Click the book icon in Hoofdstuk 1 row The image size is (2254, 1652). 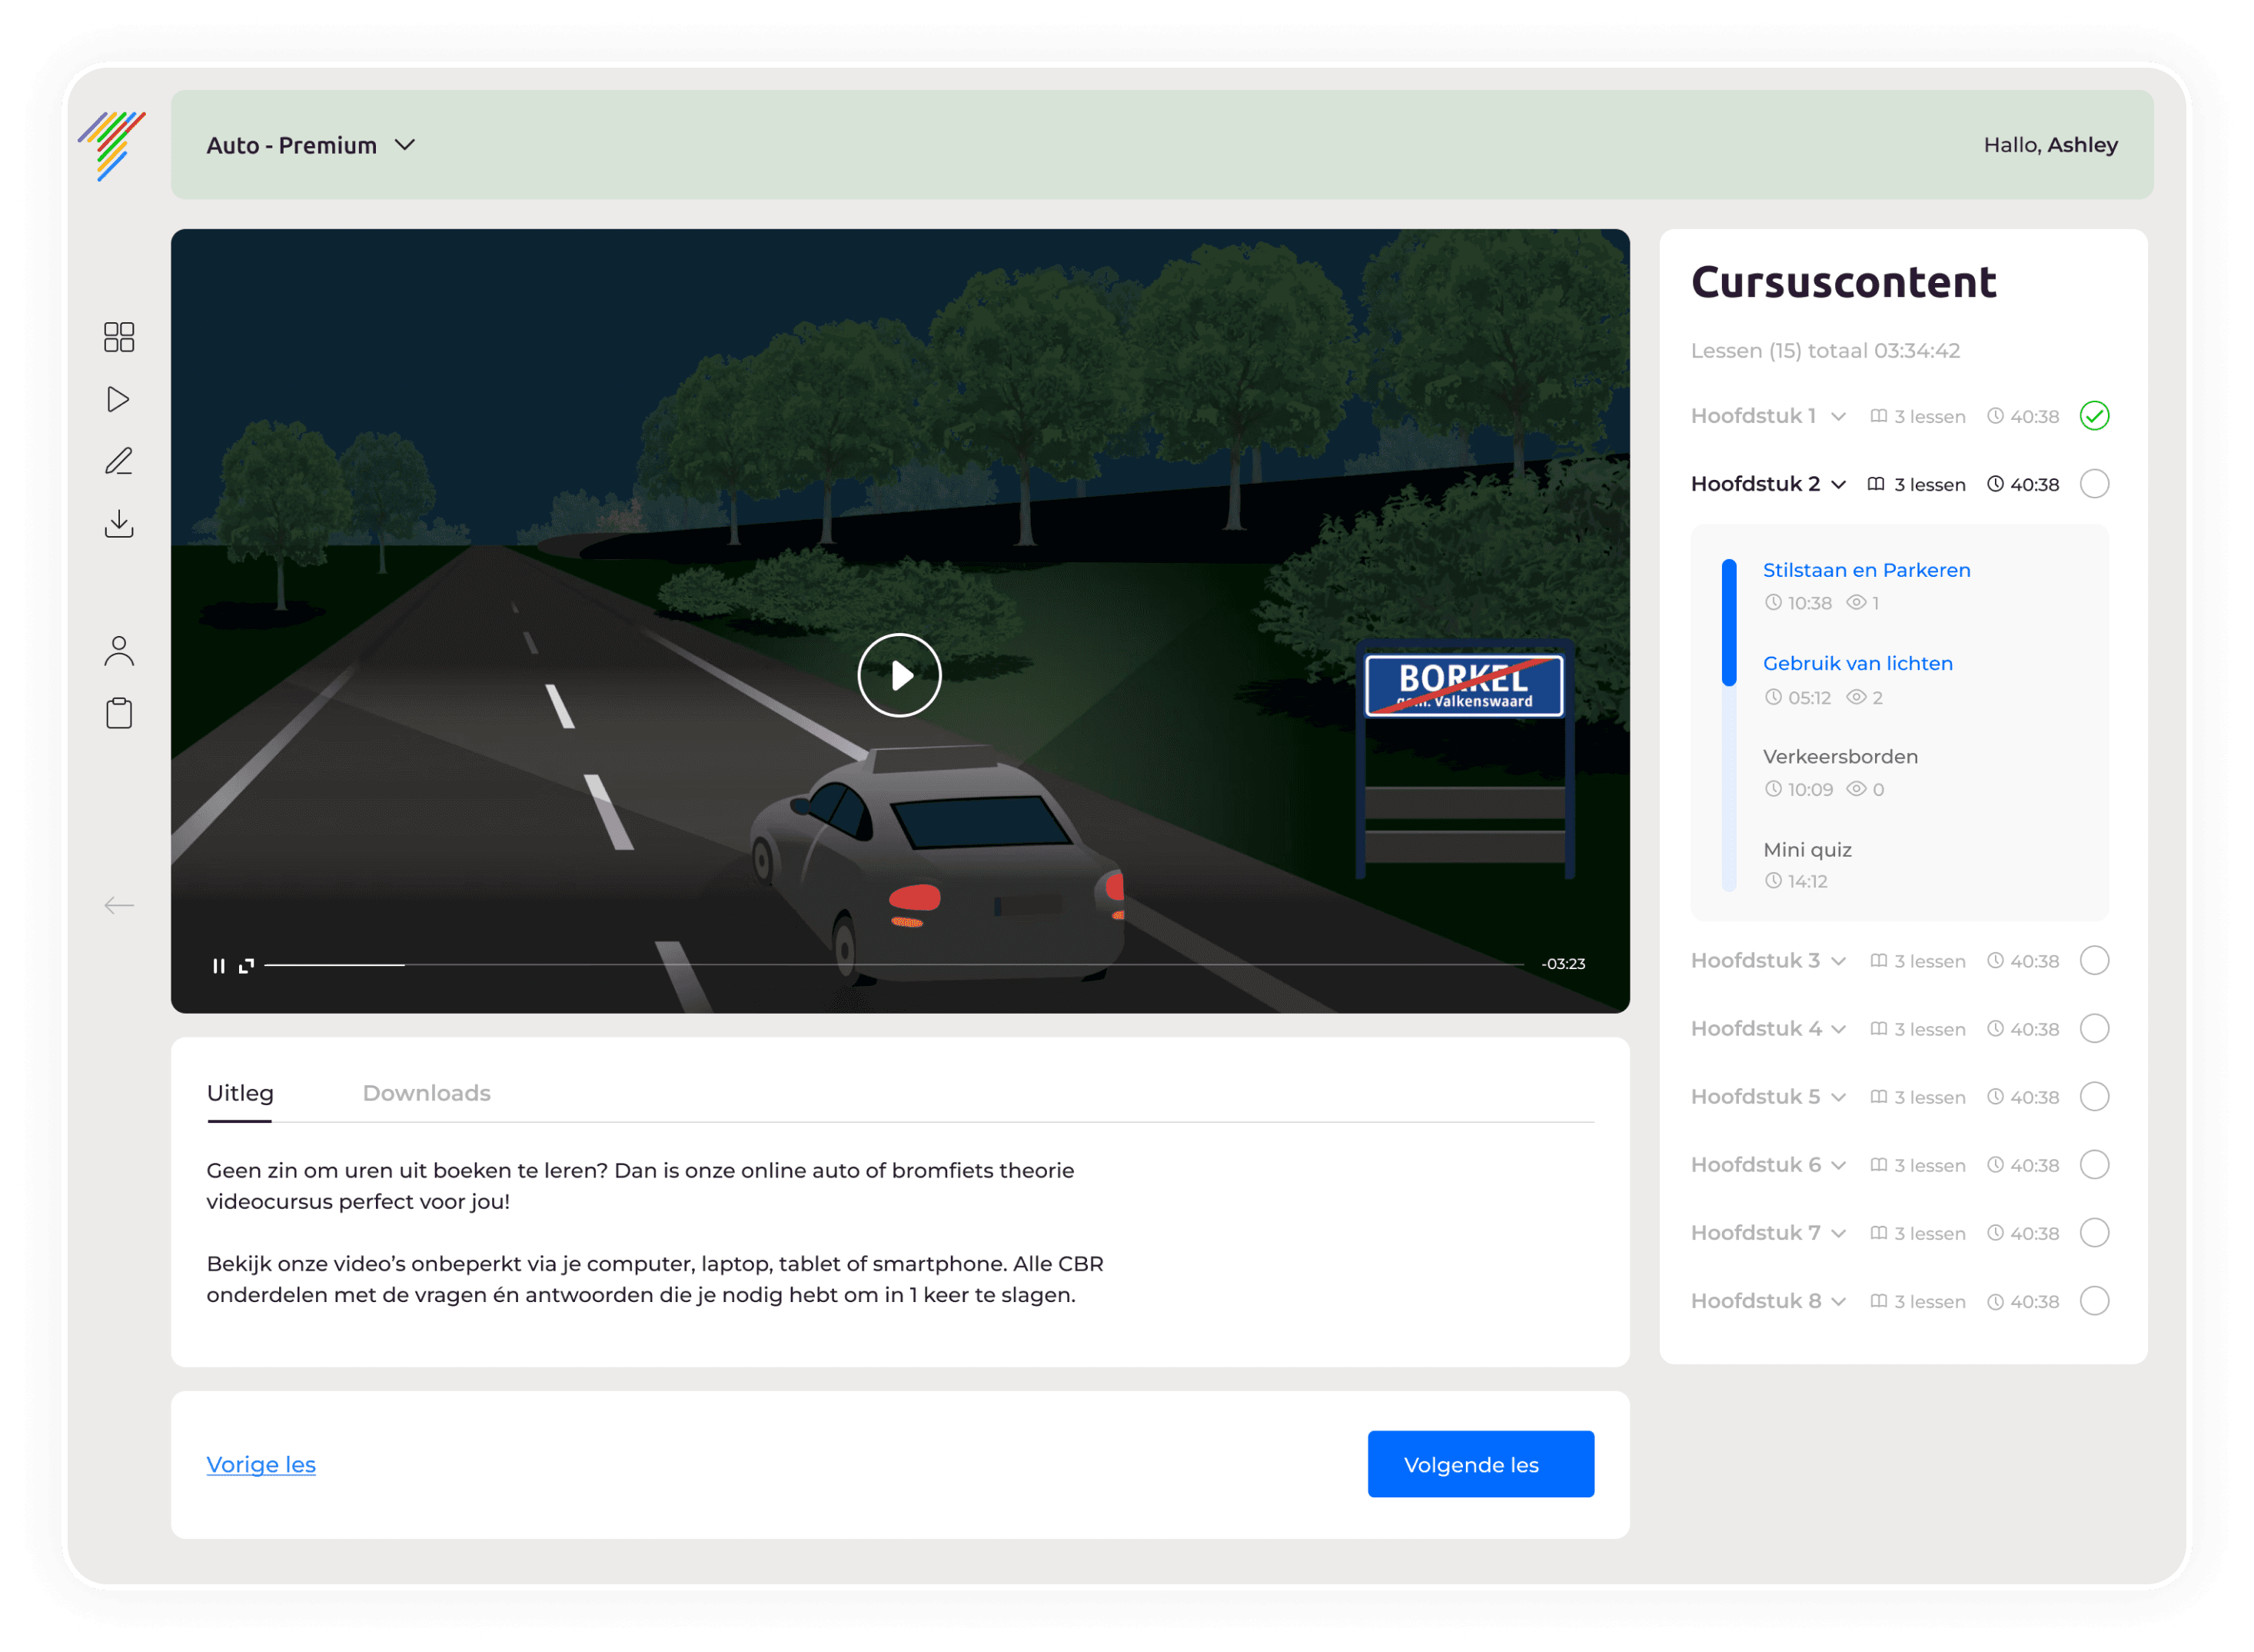click(1880, 417)
